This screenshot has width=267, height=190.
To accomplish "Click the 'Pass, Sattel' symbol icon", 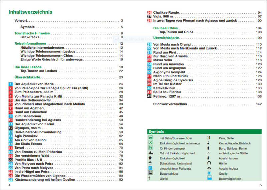I will (209, 138).
